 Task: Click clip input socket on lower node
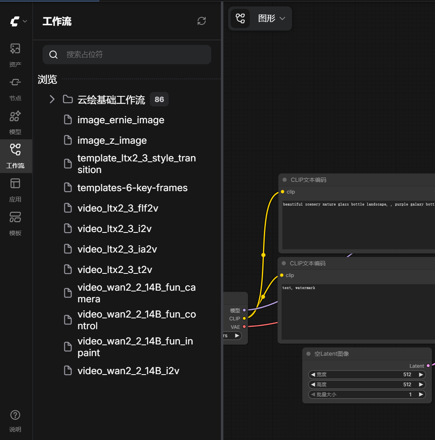[282, 275]
